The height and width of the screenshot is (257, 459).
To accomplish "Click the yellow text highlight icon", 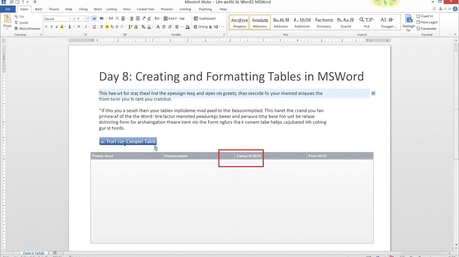I will point(62,27).
